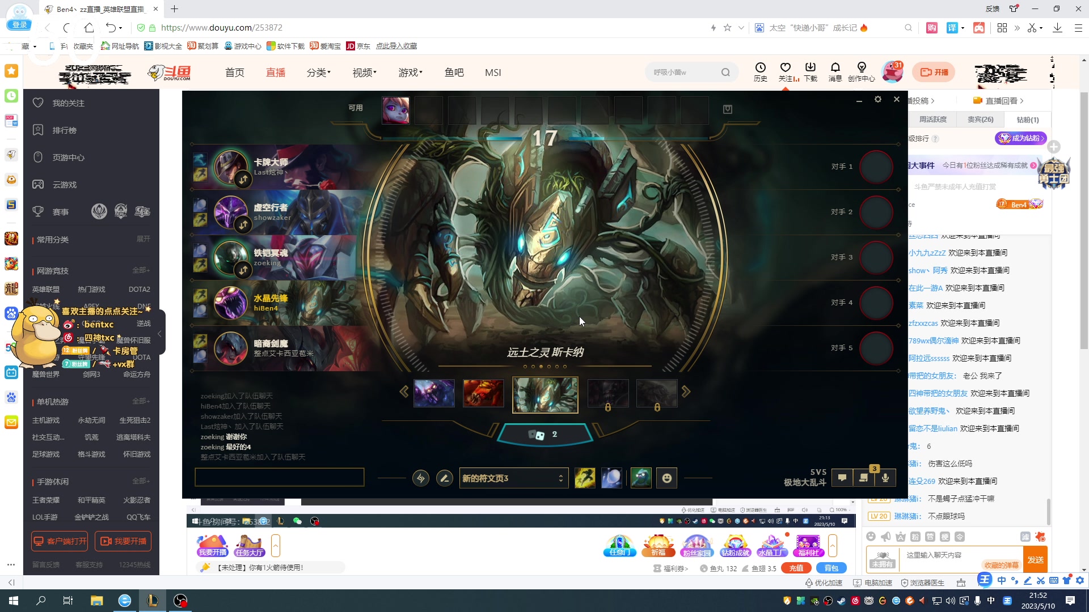This screenshot has height=612, width=1089.
Task: Open viewing history clock icon
Action: click(x=761, y=72)
